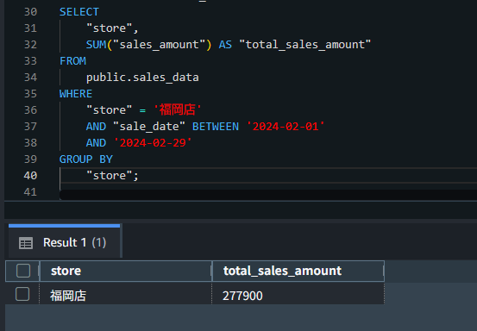Screen dimensions: 477x331
Task: Sort by the store column header
Action: pos(125,271)
